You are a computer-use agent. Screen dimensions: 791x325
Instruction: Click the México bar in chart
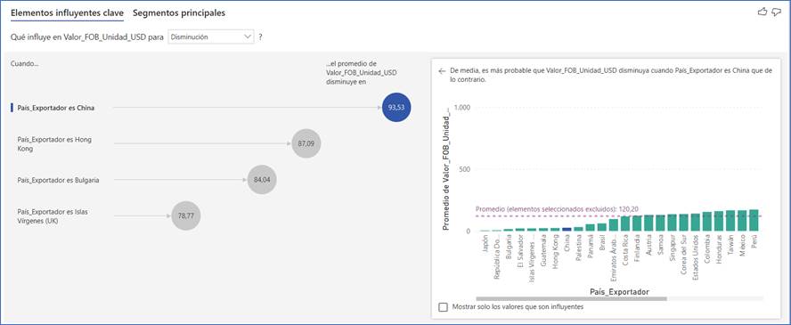[742, 221]
